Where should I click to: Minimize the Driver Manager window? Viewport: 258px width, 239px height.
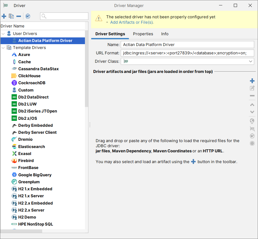pos(221,5)
